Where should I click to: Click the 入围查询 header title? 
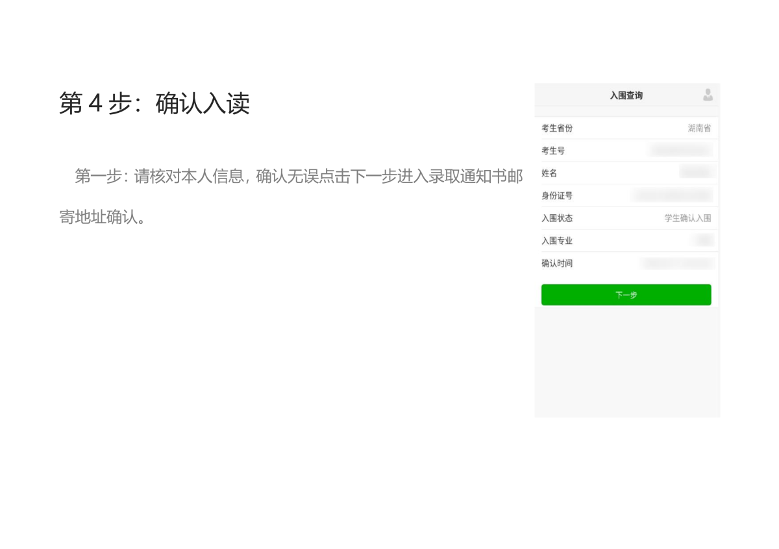pyautogui.click(x=626, y=95)
